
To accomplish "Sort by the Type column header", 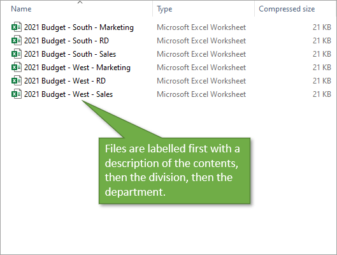I will point(164,9).
